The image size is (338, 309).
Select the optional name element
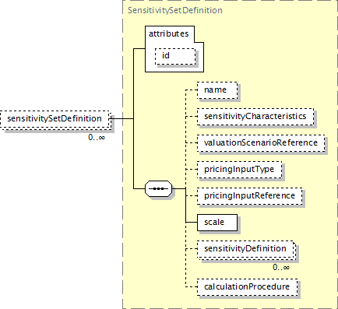217,90
